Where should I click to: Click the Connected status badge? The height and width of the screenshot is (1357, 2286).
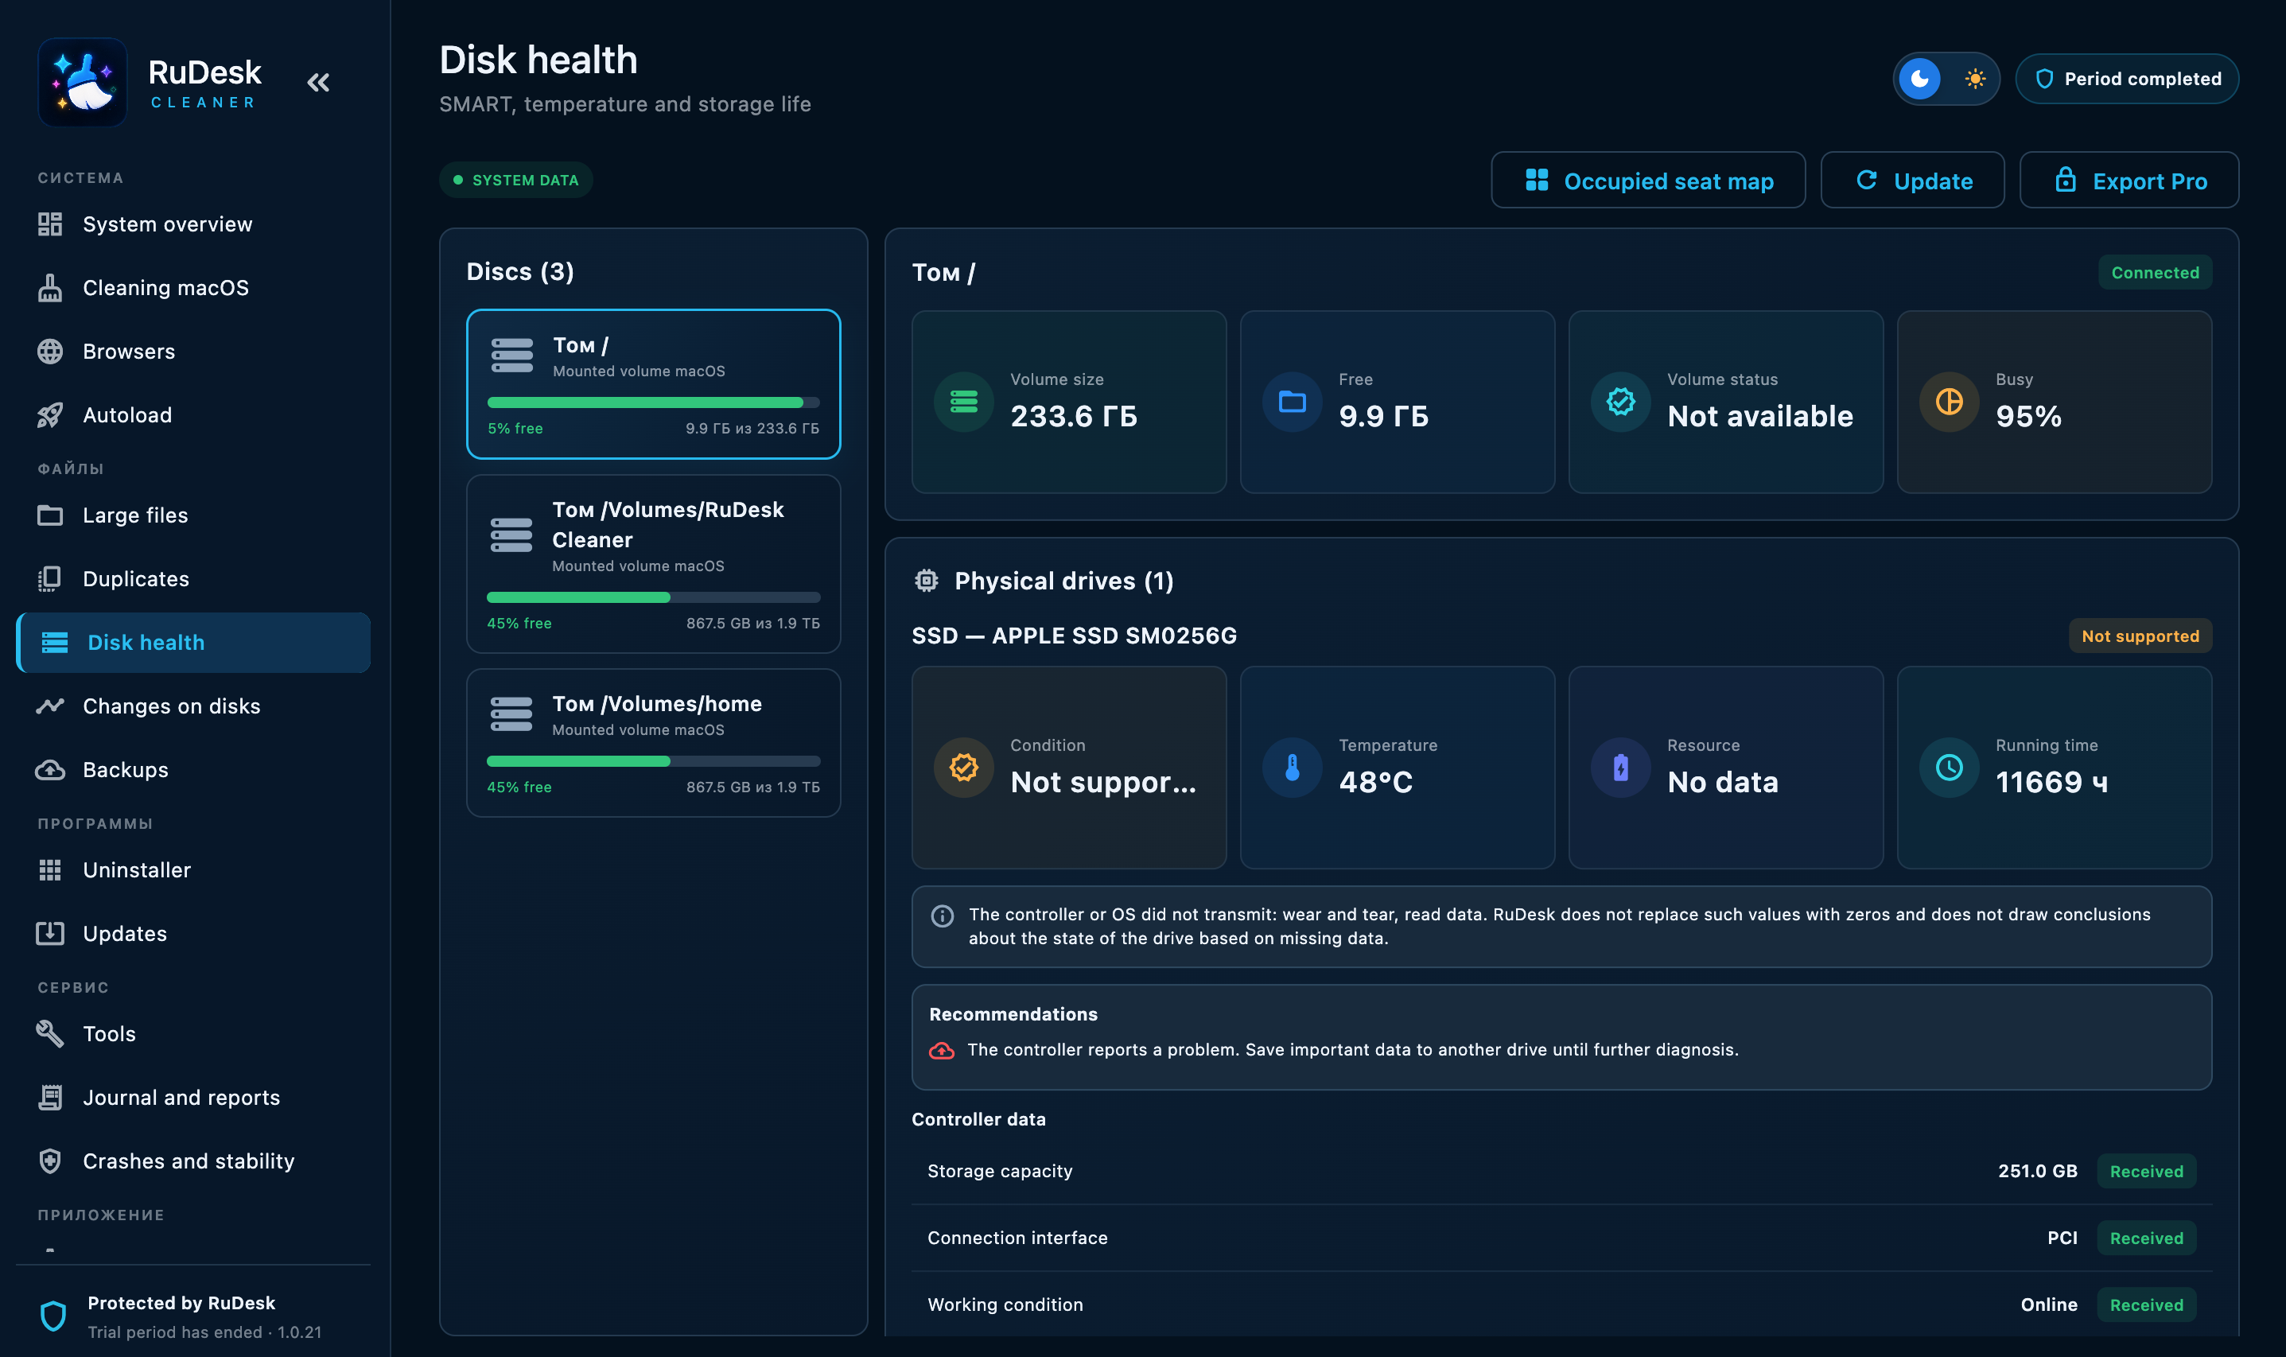click(x=2154, y=273)
